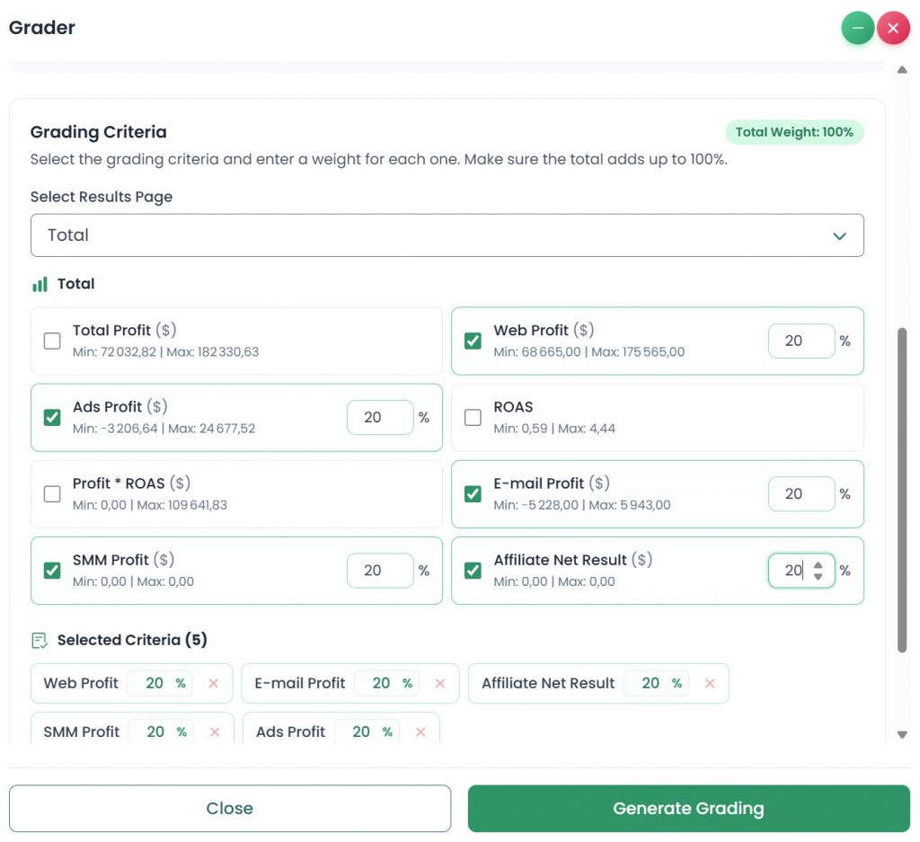
Task: Uncheck the Web Profit criterion
Action: point(473,341)
